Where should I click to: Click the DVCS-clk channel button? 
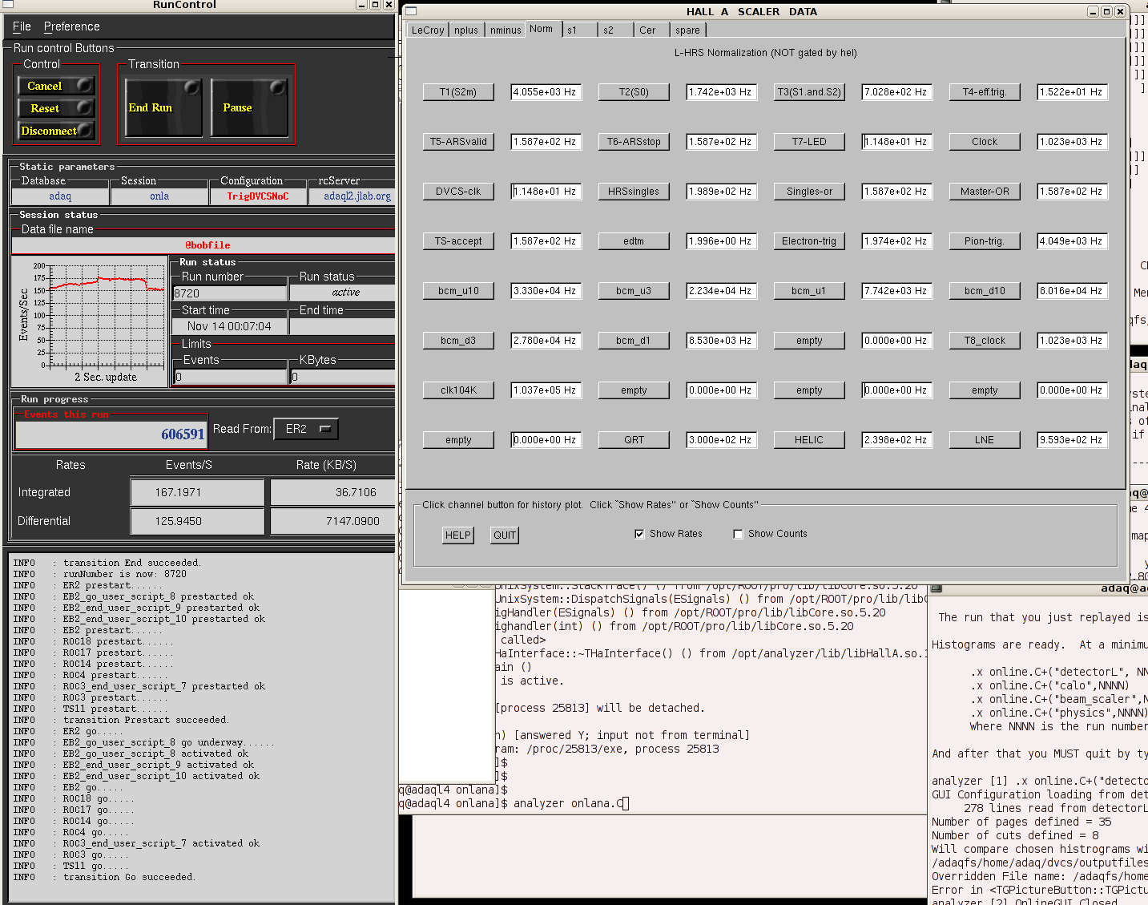click(458, 192)
